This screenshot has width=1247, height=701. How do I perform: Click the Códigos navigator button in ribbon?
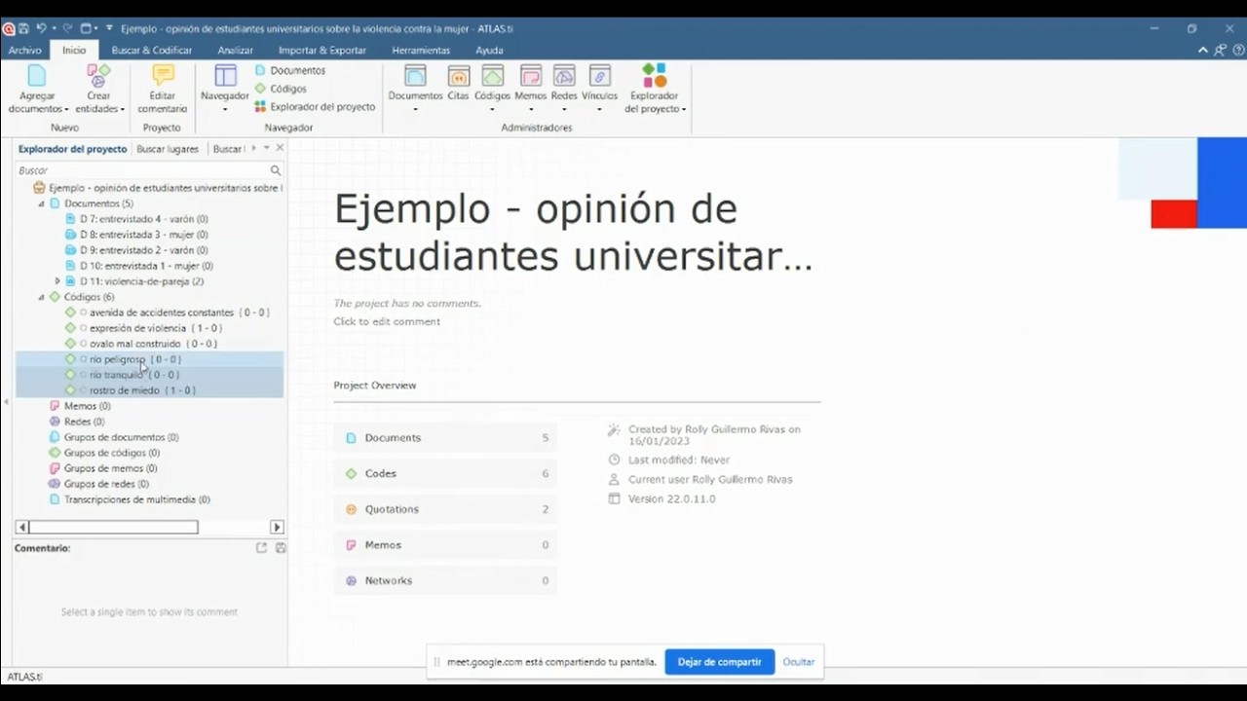[x=281, y=89]
